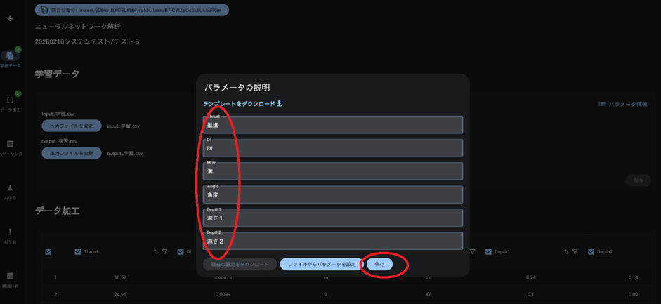Copy the 問合せ番号 reference chip

132,10
